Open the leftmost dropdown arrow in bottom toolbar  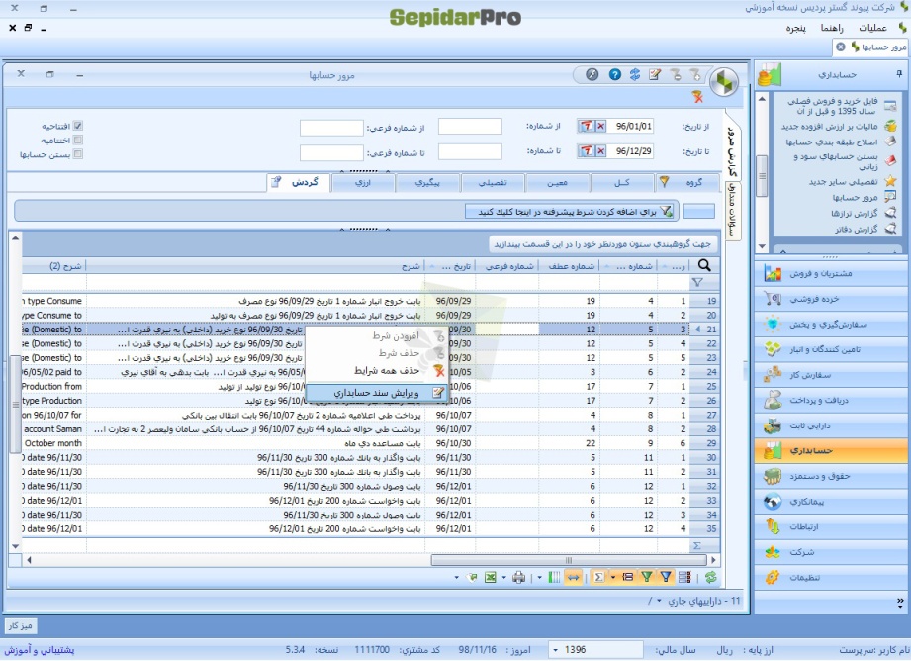click(x=457, y=577)
